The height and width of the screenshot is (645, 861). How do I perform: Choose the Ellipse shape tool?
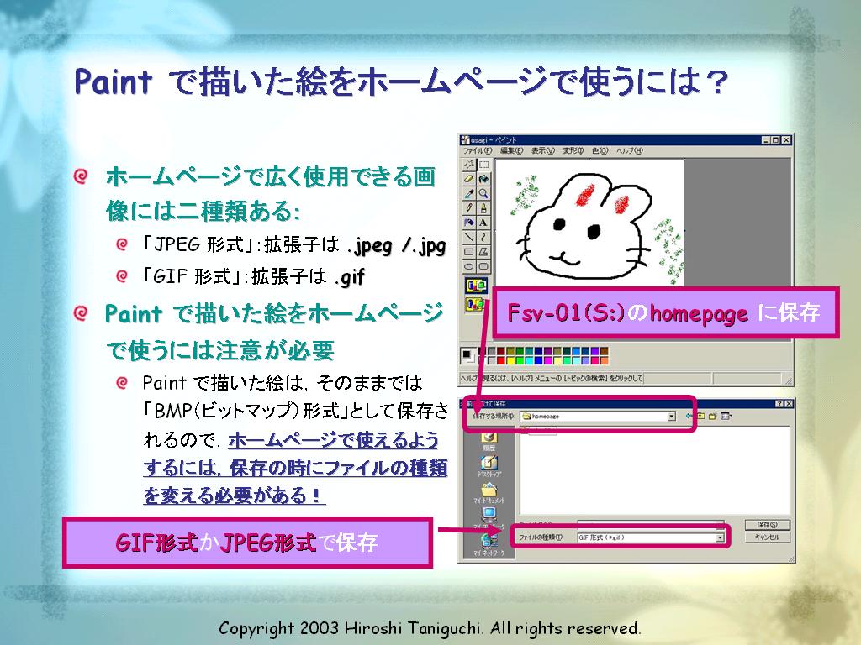(469, 266)
